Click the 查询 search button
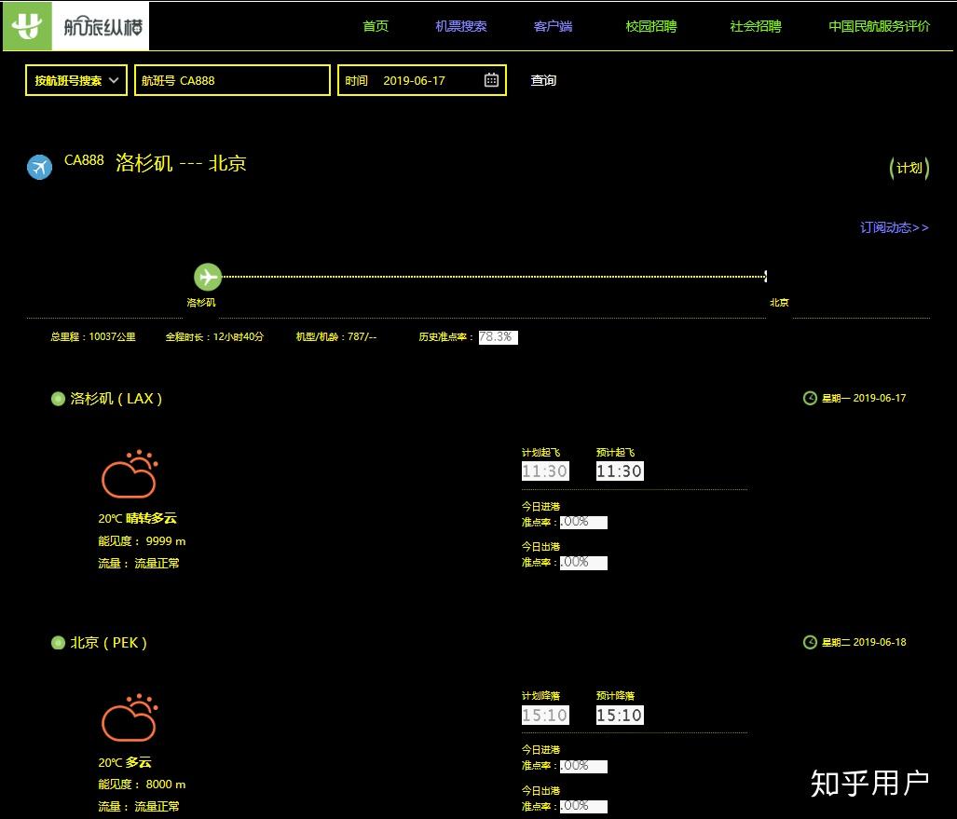Image resolution: width=957 pixels, height=819 pixels. [543, 80]
